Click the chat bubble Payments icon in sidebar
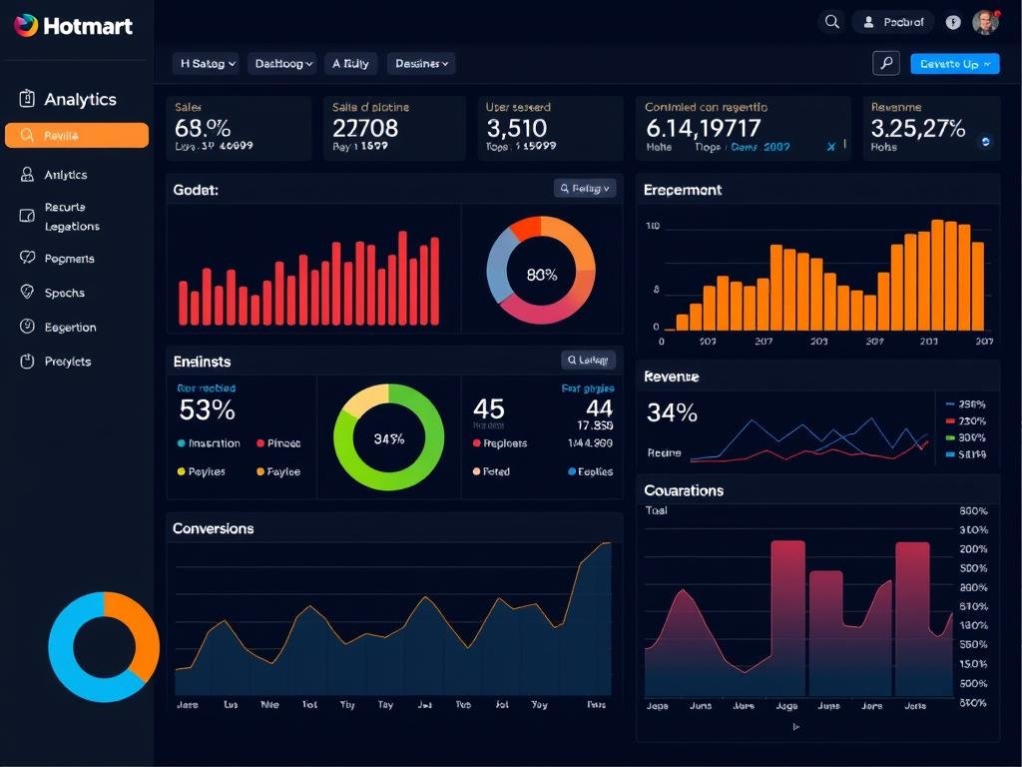 [26, 258]
